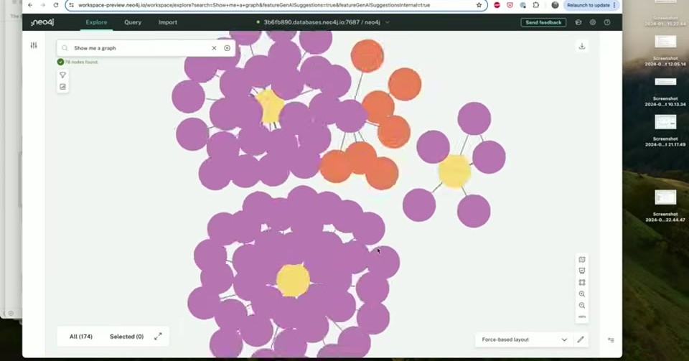Viewport: 689px width, 361px height.
Task: Open the slicer chart icon below the filter
Action: click(x=63, y=87)
